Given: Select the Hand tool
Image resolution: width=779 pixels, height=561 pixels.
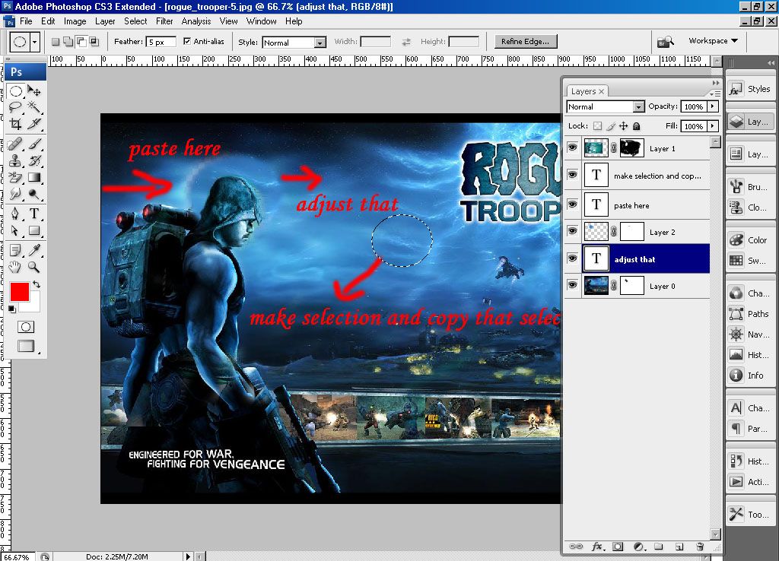Looking at the screenshot, I should (x=15, y=267).
